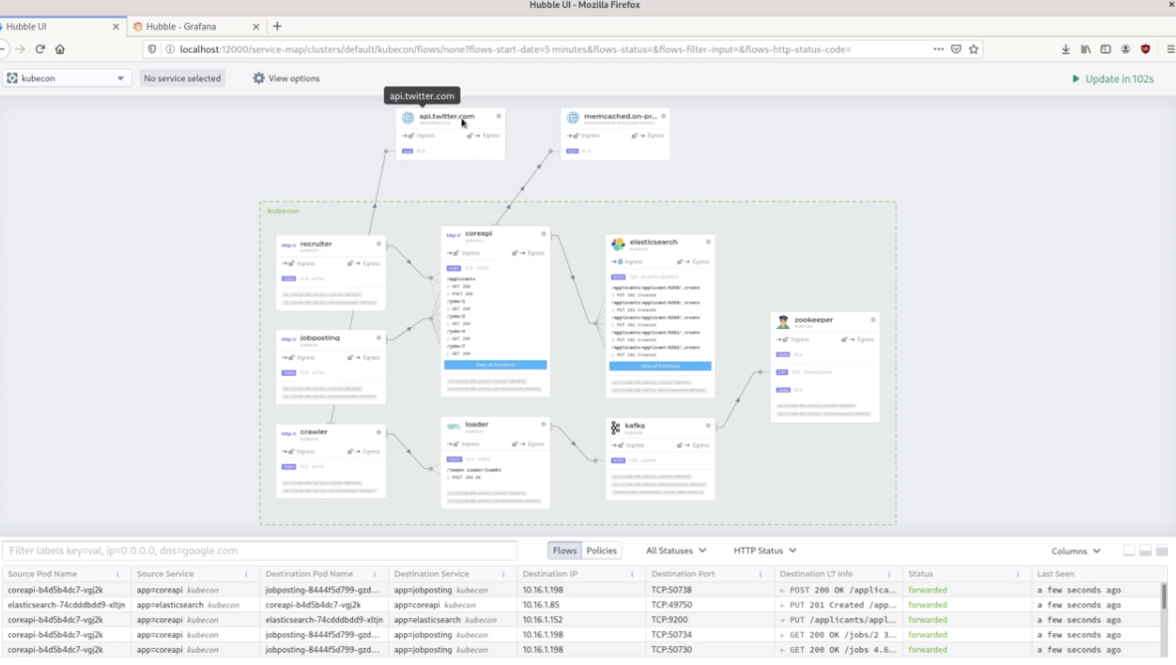Open the Columns dropdown
The width and height of the screenshot is (1176, 665).
(1076, 551)
